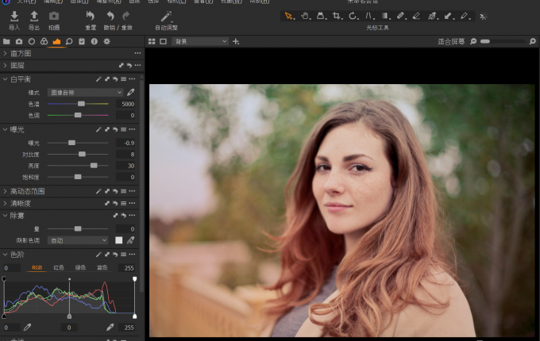Select the pan hand tool
The width and height of the screenshot is (540, 341).
[x=305, y=16]
